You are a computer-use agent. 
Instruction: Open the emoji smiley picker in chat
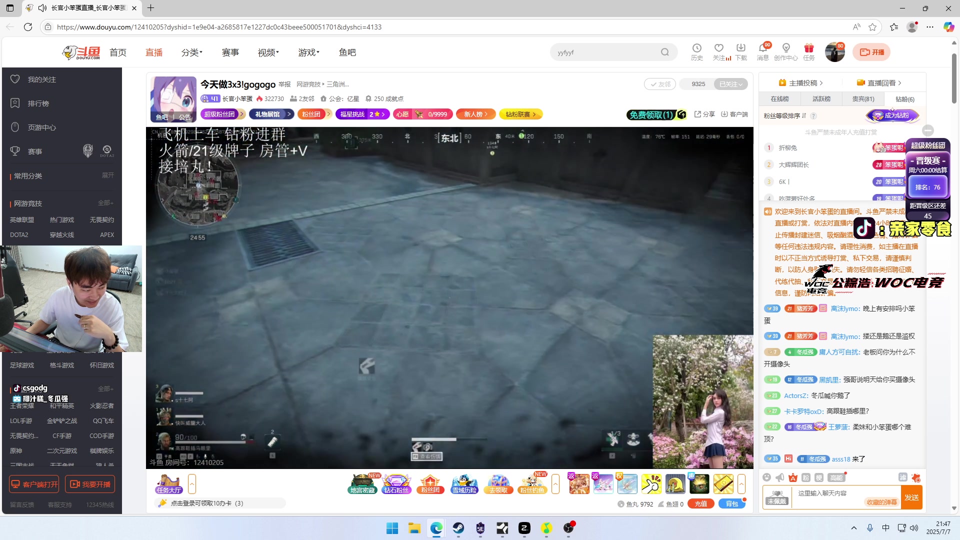(767, 477)
